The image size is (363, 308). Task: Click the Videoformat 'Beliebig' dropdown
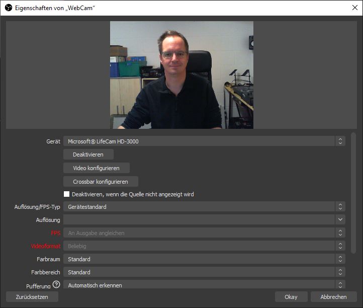pyautogui.click(x=204, y=246)
